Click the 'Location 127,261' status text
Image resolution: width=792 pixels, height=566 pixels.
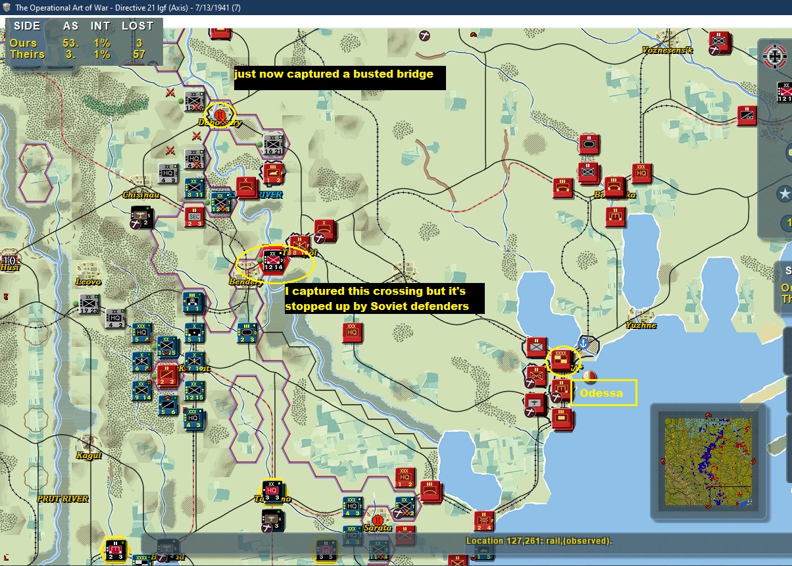coord(539,541)
